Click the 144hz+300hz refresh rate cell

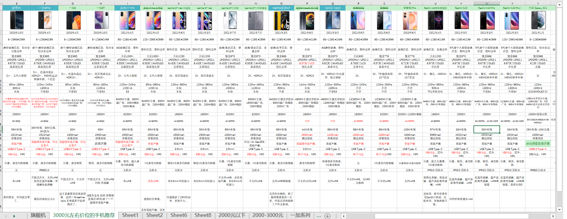pyautogui.click(x=307, y=84)
